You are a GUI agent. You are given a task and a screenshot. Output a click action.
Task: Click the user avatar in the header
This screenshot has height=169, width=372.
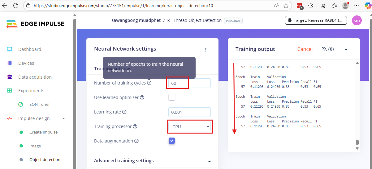(x=357, y=21)
